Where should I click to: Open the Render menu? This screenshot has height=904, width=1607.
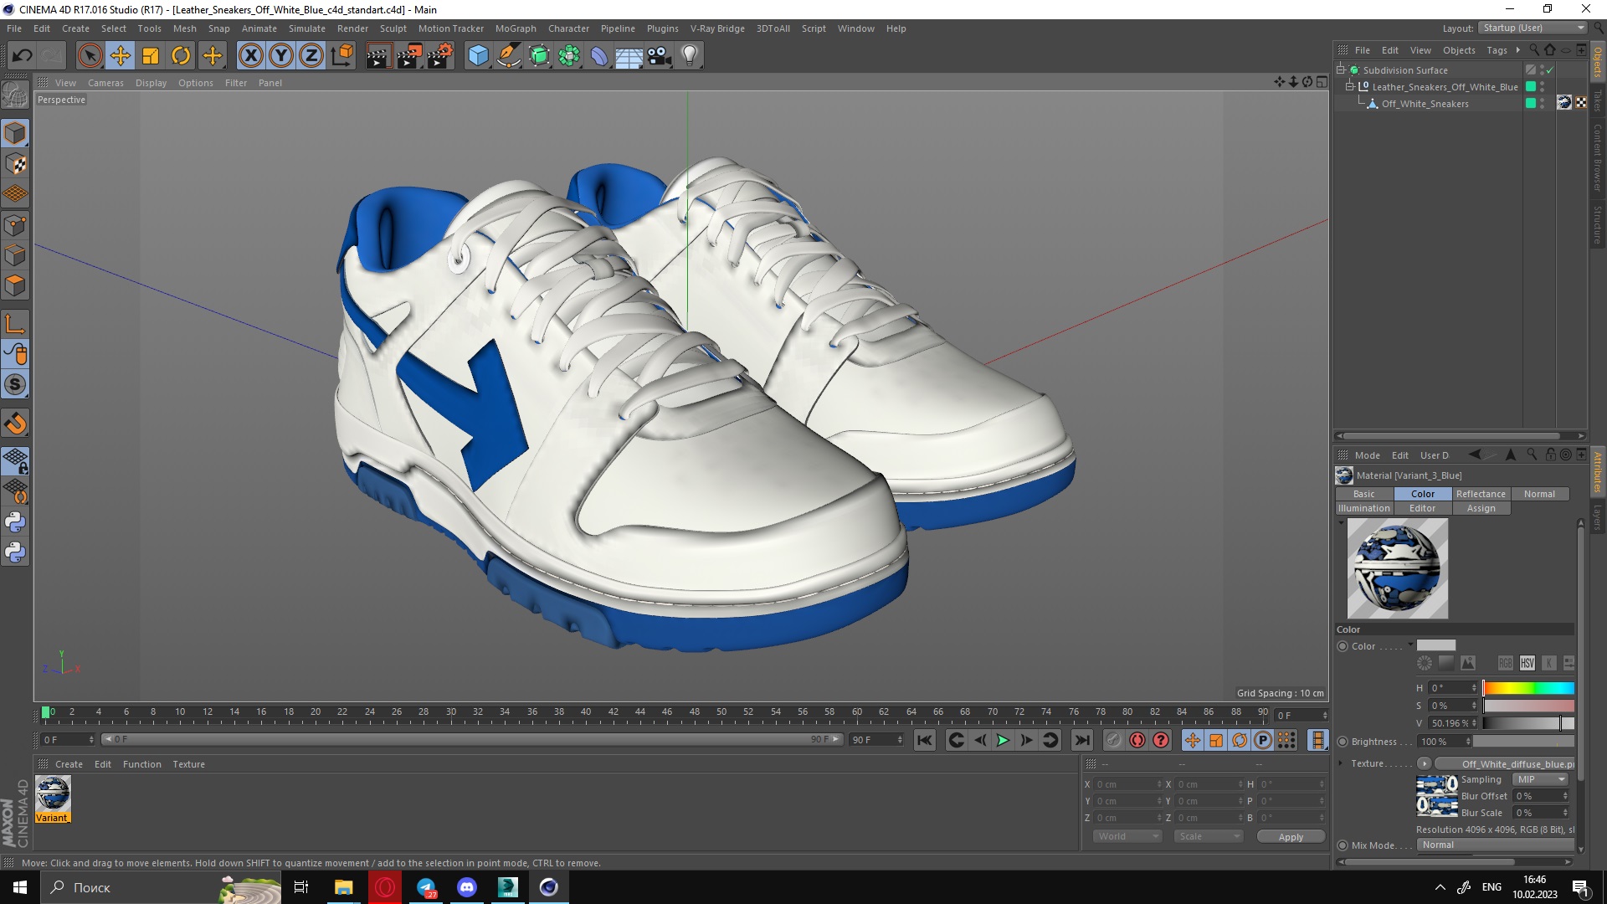pyautogui.click(x=352, y=28)
